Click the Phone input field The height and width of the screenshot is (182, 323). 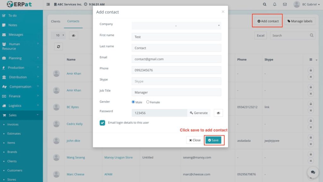(x=176, y=70)
